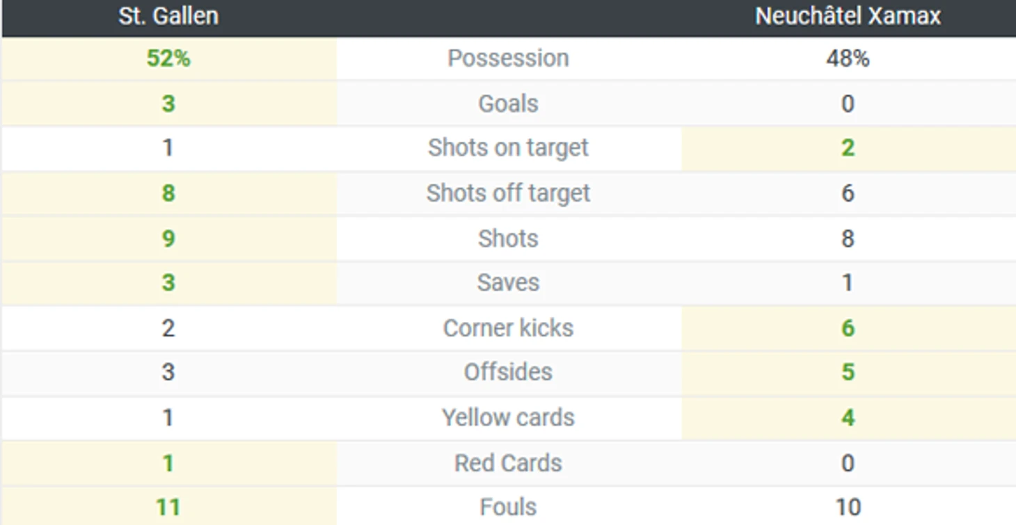Click Neuchâtel Xamax's 48% possession value

click(848, 58)
